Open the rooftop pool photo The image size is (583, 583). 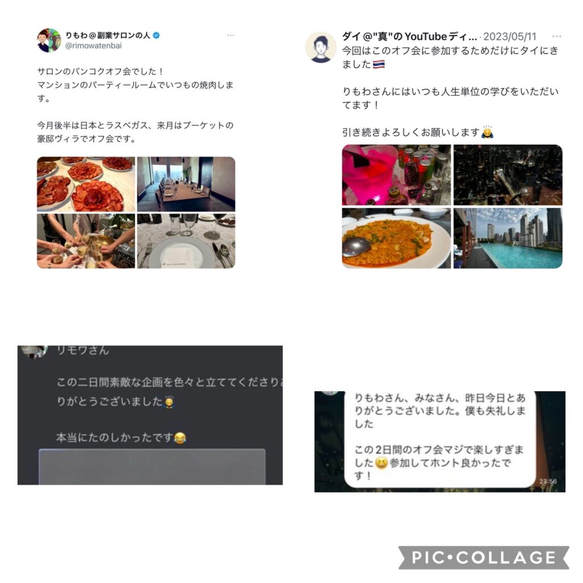click(508, 238)
